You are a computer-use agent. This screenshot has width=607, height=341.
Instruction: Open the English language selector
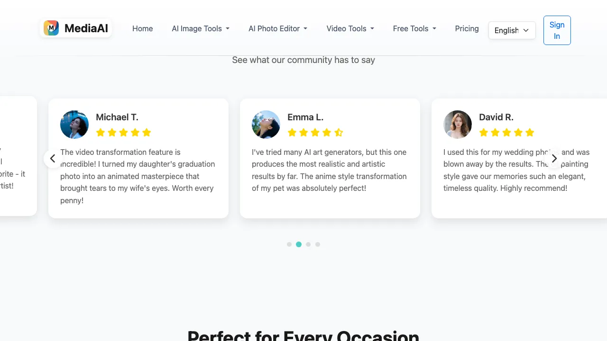512,30
